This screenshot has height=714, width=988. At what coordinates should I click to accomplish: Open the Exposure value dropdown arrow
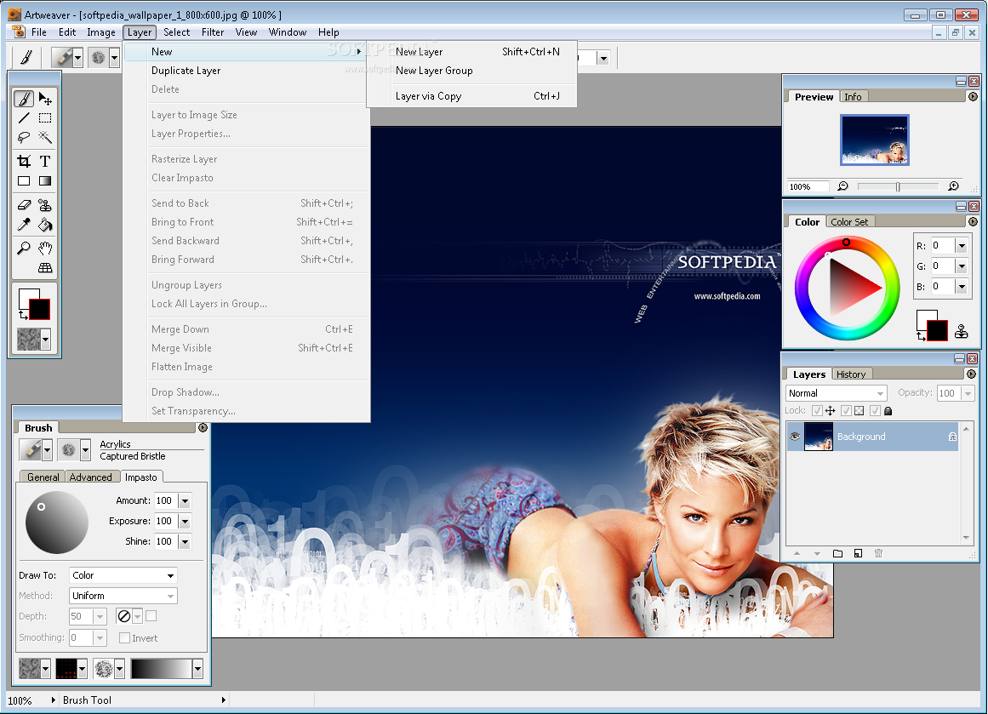185,521
